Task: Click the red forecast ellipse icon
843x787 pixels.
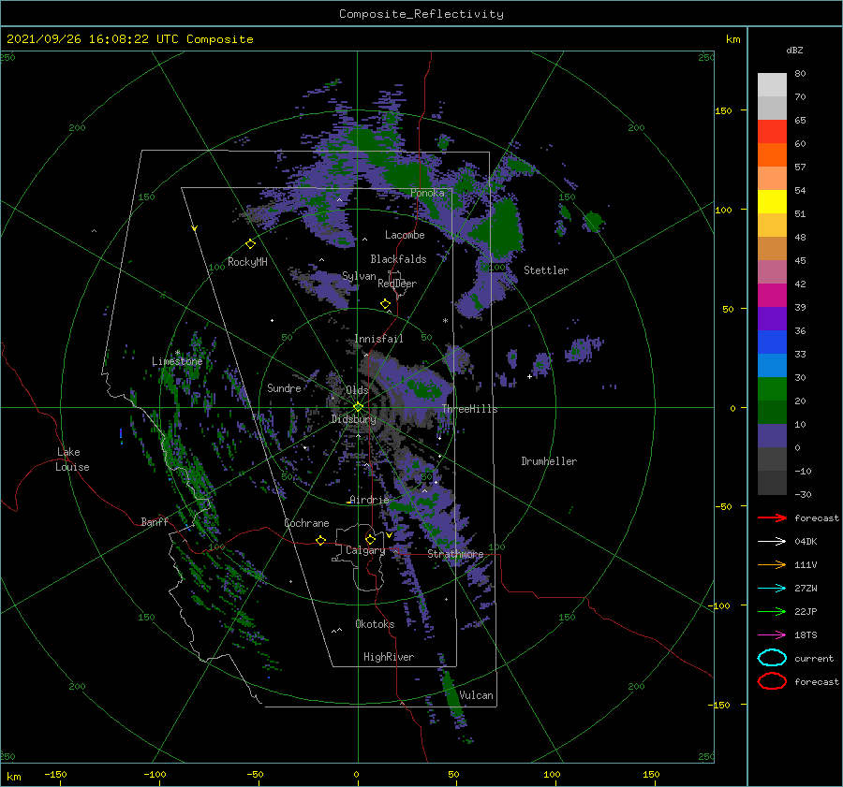Action: click(x=772, y=681)
